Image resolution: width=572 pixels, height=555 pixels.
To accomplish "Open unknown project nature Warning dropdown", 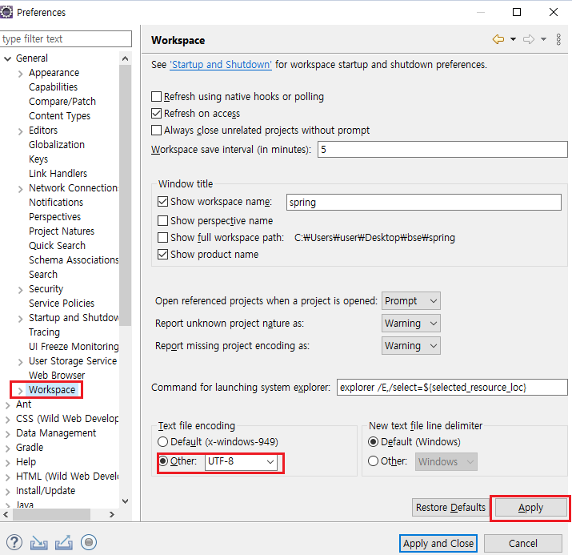I will (x=410, y=323).
